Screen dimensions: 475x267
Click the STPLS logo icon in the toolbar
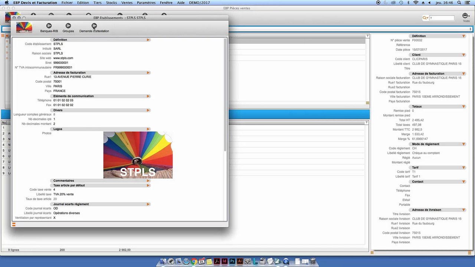[24, 27]
